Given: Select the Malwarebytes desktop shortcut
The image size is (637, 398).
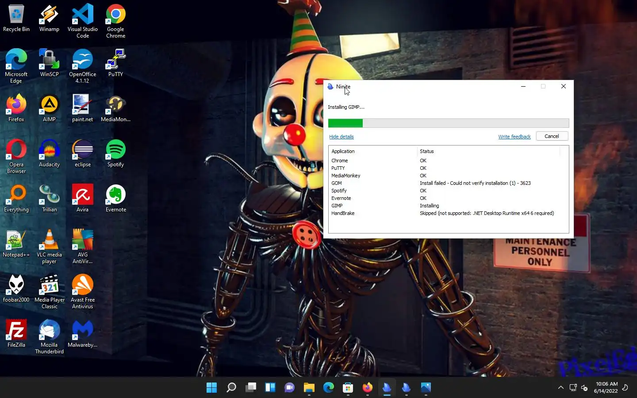Looking at the screenshot, I should point(83,333).
